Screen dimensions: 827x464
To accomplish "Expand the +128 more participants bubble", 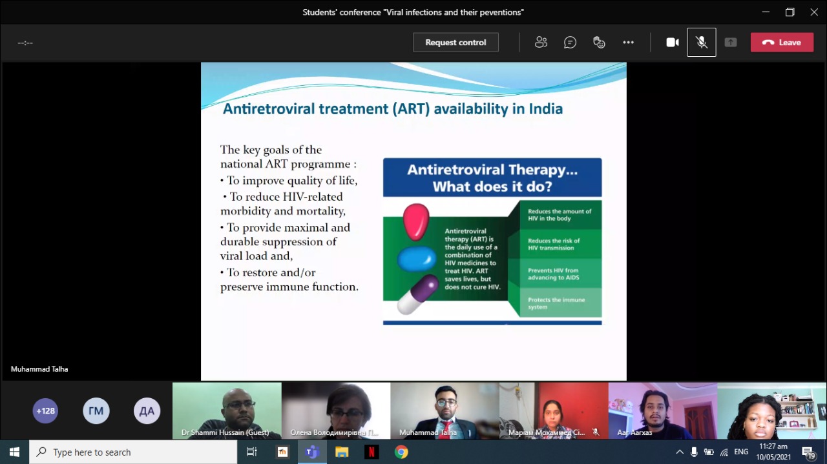I will pyautogui.click(x=45, y=411).
